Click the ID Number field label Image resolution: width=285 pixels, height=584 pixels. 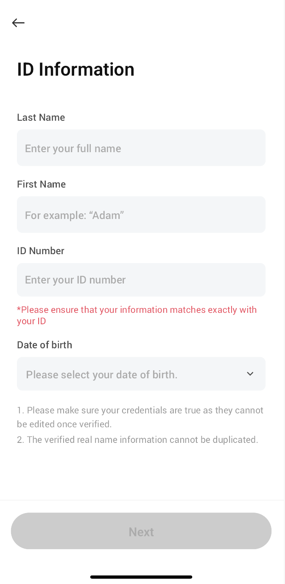click(x=41, y=251)
